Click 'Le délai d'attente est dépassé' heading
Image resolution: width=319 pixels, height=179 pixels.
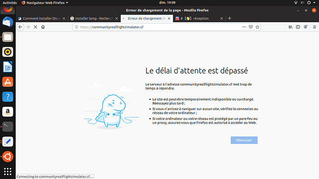[x=196, y=71]
